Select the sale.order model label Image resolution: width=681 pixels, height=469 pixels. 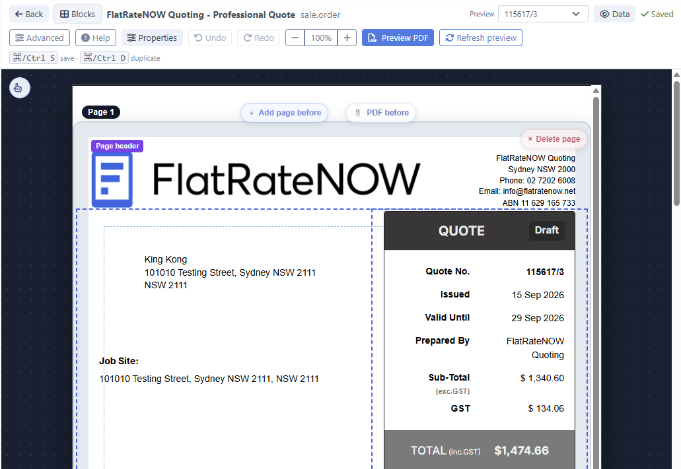point(320,15)
